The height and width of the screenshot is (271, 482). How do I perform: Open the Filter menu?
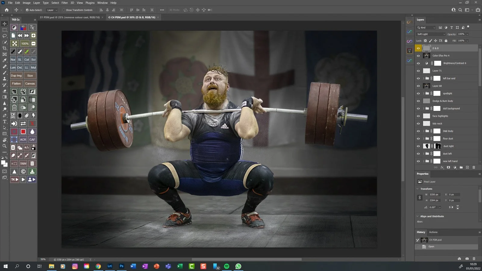(64, 3)
